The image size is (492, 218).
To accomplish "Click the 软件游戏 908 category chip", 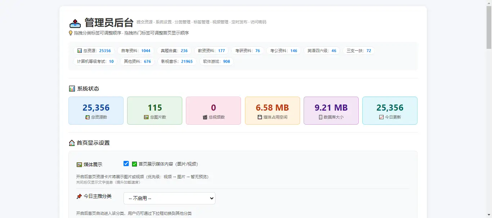I will coord(216,61).
